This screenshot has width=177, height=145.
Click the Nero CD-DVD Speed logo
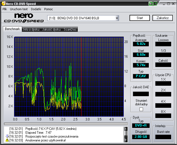click(24, 18)
